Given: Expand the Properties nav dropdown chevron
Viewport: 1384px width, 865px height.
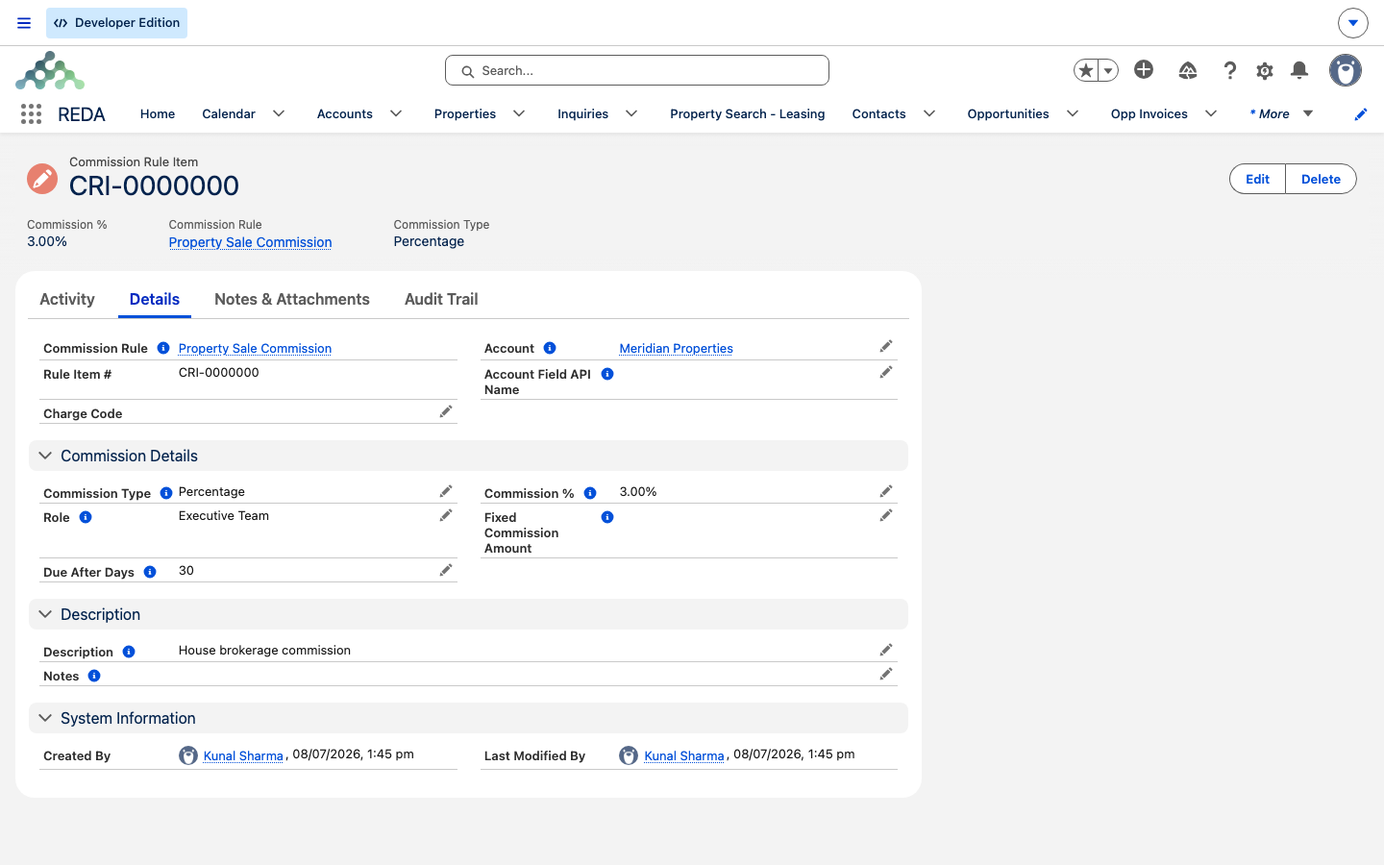Looking at the screenshot, I should [519, 113].
